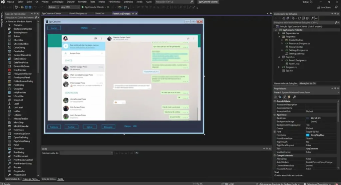This screenshot has height=185, width=341.
Task: Click the DeepSkyBlue ForeColor swatch
Action: pyautogui.click(x=308, y=135)
